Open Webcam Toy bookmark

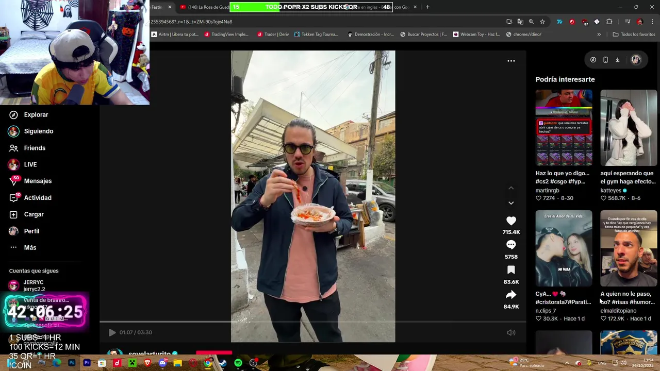[x=476, y=35]
